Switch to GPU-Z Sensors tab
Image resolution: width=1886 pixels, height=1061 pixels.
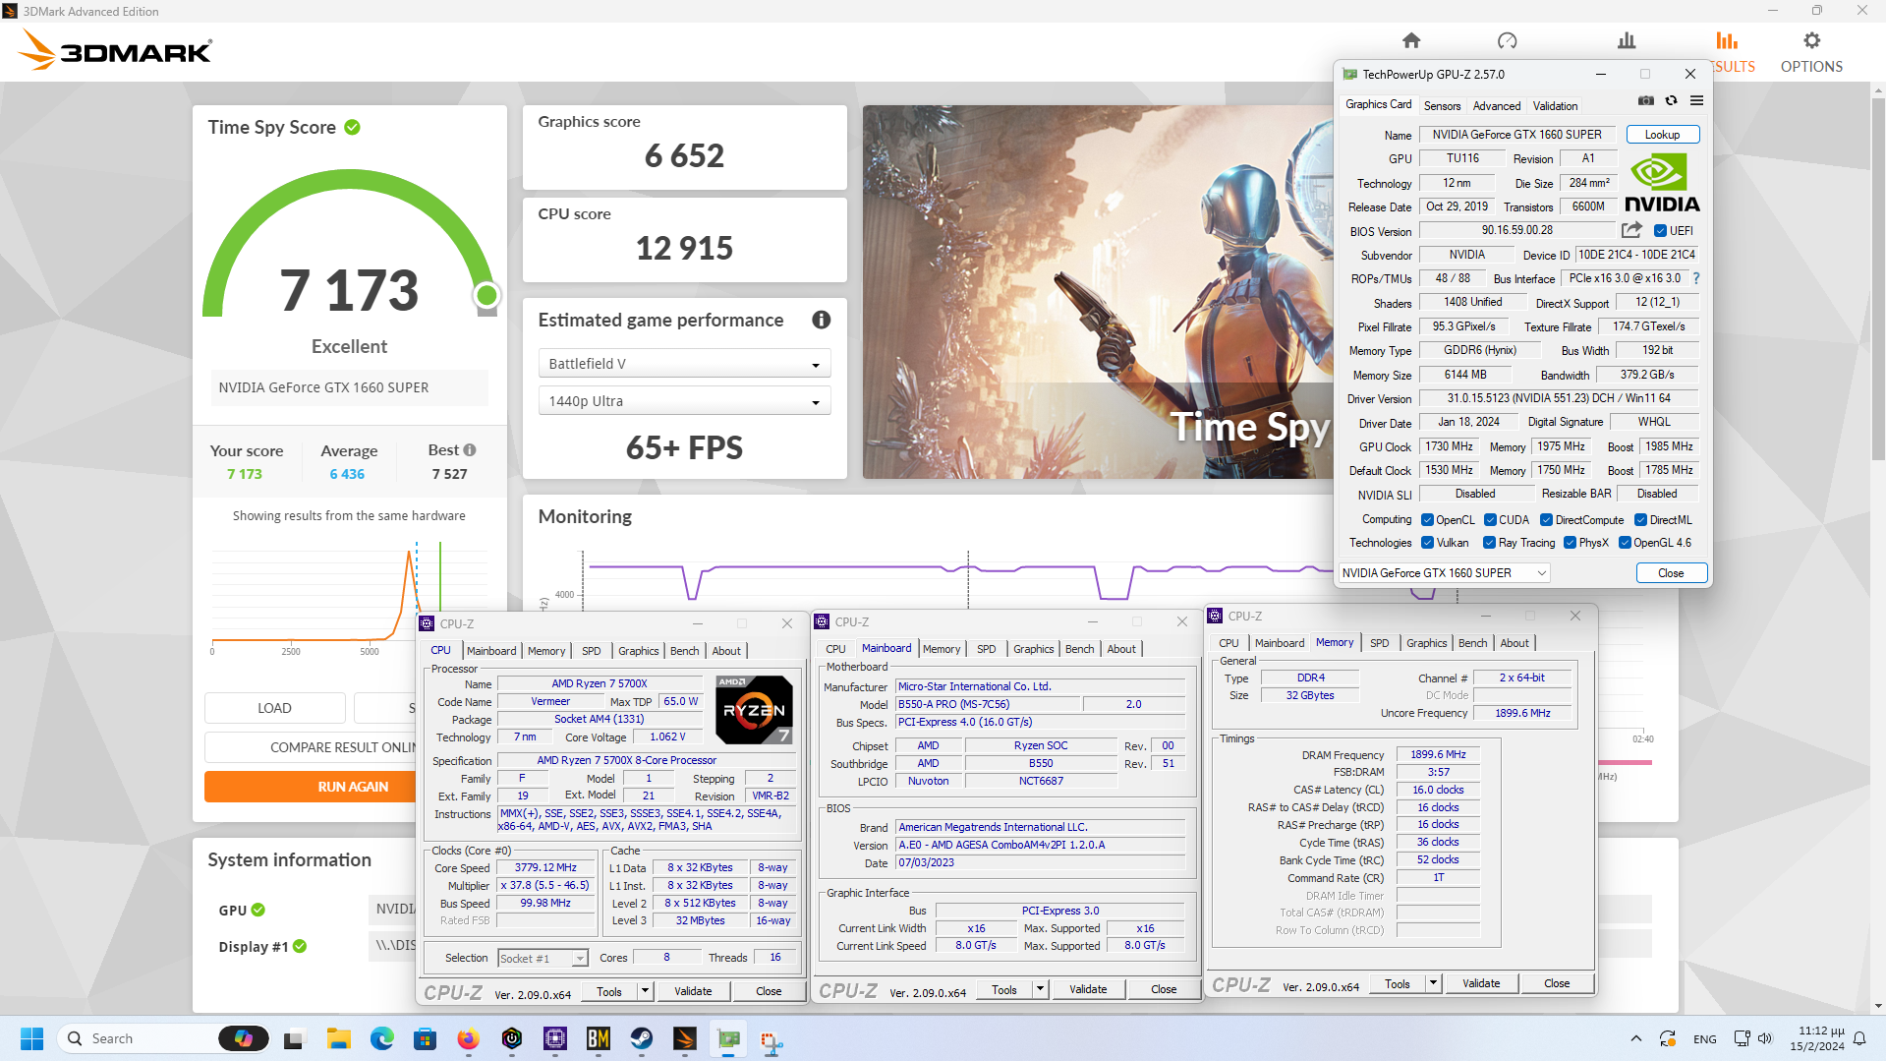pyautogui.click(x=1442, y=105)
